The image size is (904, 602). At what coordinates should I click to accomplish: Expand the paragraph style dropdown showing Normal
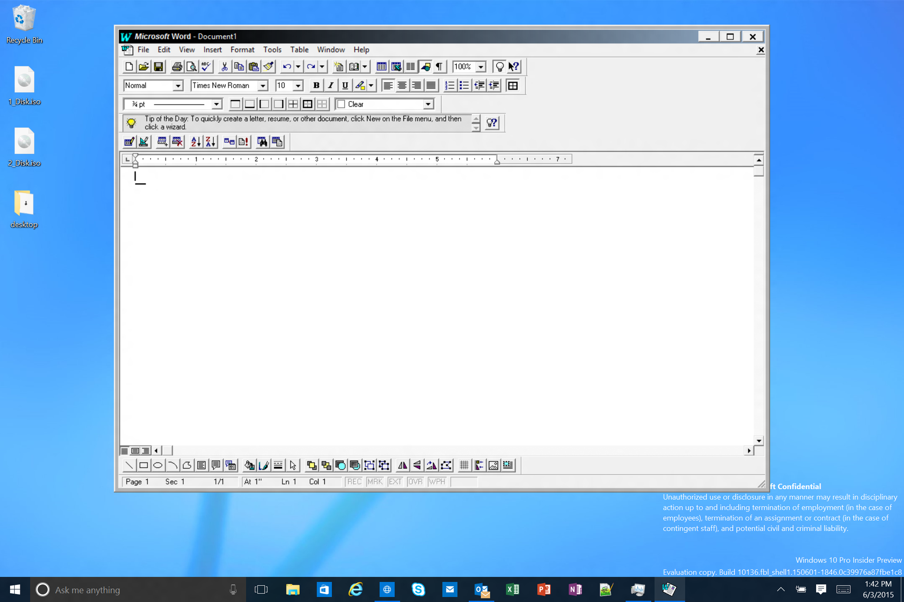pos(177,85)
